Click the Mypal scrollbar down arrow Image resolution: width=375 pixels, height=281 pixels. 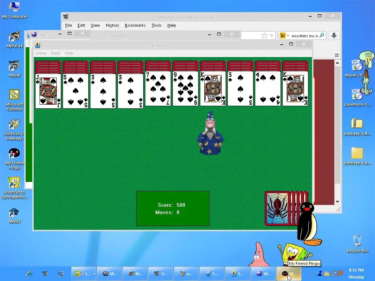coord(337,202)
